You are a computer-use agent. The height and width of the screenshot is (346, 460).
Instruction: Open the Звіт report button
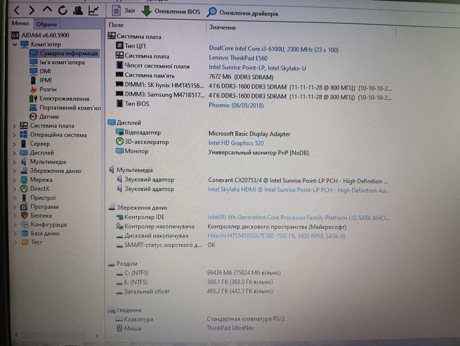tap(124, 11)
